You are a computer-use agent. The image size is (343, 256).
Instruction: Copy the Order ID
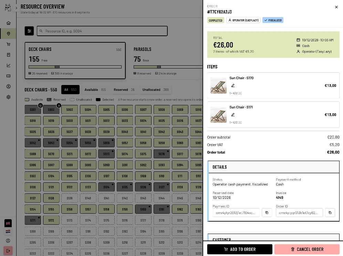pyautogui.click(x=330, y=213)
